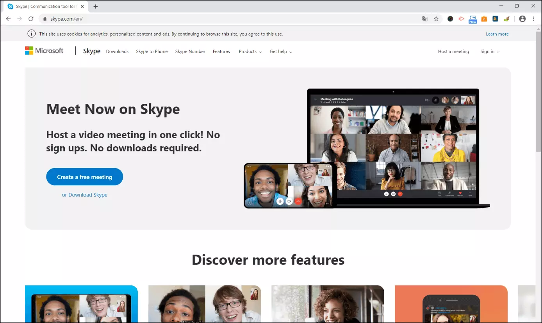This screenshot has width=542, height=323.
Task: Open the Chrome profile avatar icon
Action: click(522, 19)
